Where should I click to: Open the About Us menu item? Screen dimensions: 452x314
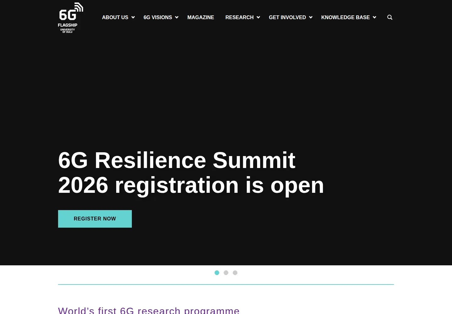115,17
